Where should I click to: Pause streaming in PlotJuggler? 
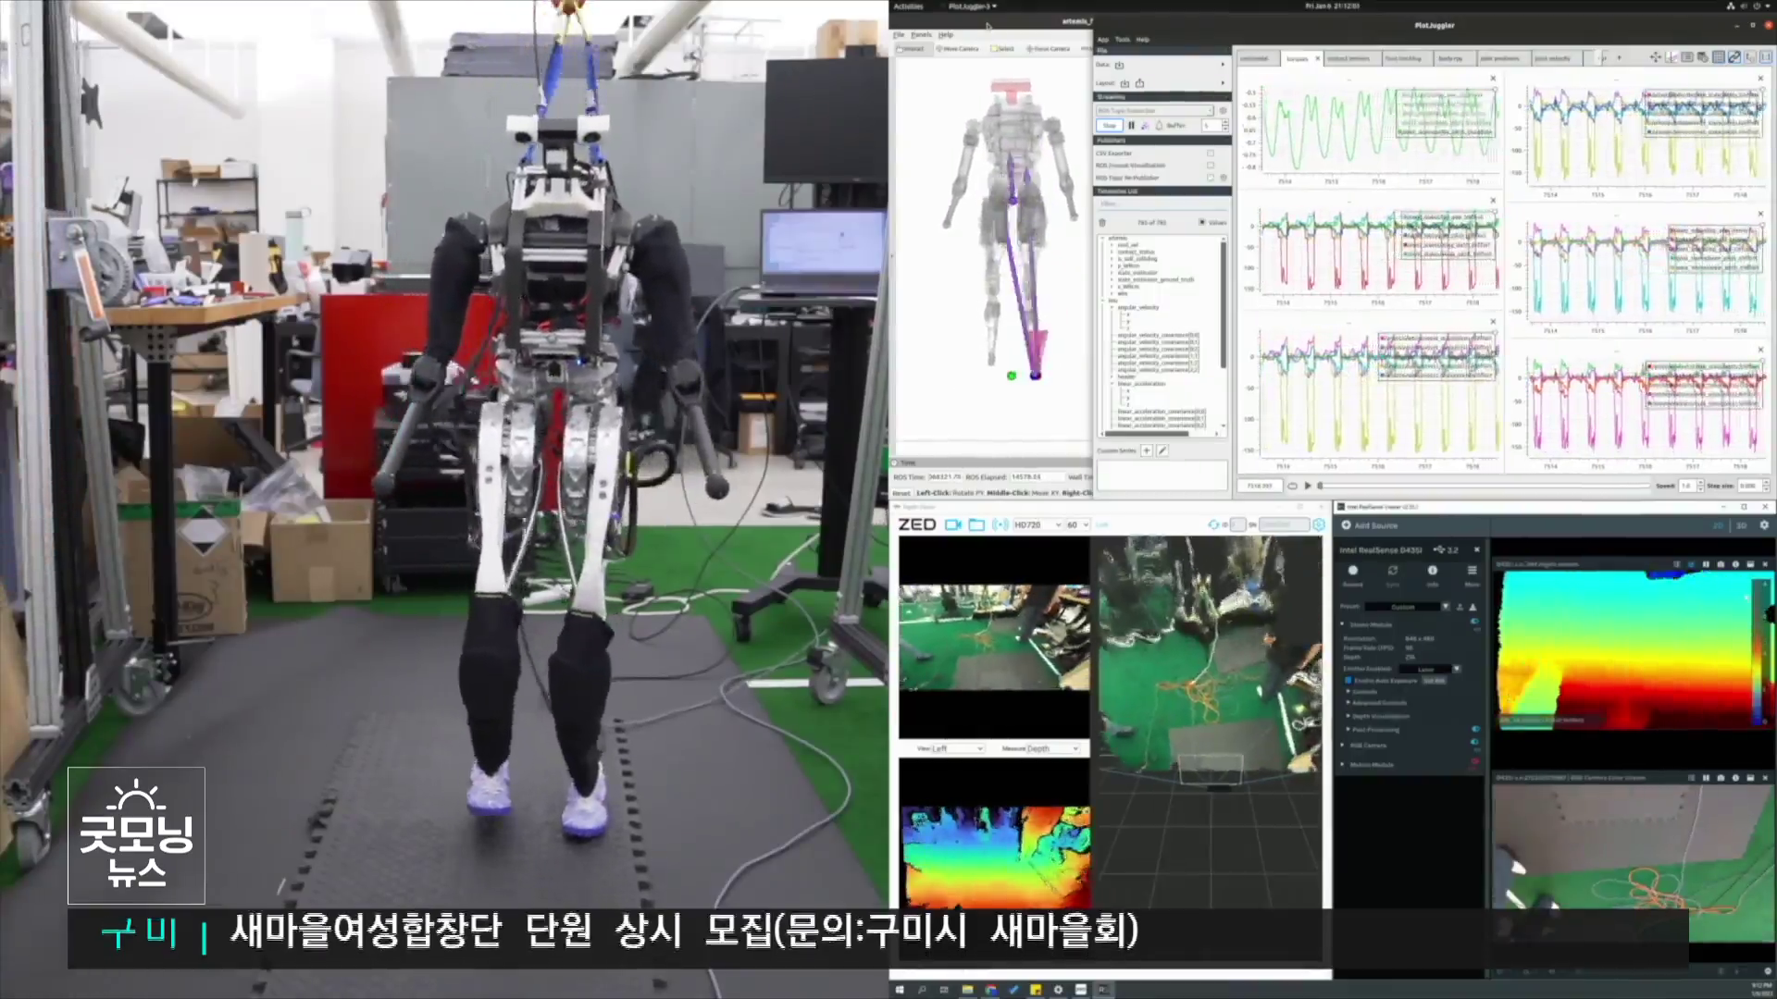1131,125
